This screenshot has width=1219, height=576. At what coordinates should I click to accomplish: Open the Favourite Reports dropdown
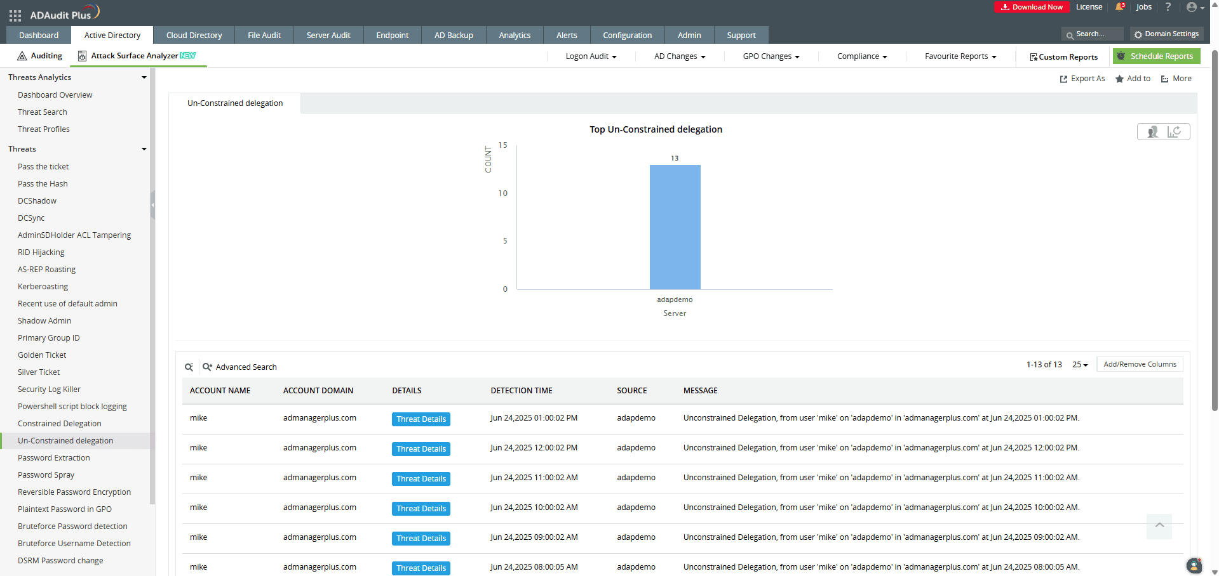960,56
